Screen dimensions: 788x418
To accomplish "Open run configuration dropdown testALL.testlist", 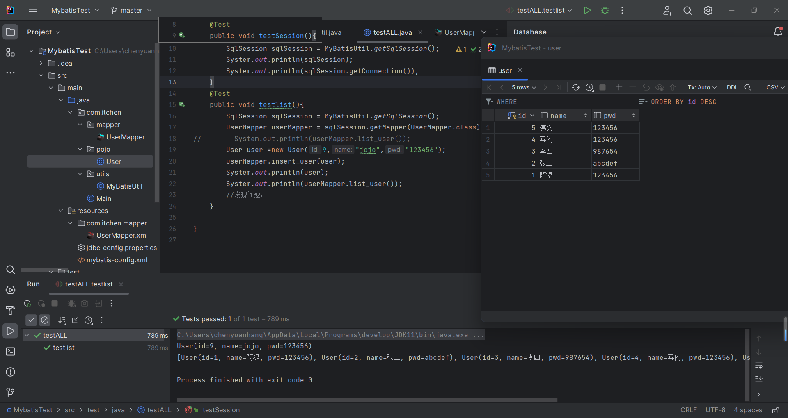I will [x=539, y=10].
